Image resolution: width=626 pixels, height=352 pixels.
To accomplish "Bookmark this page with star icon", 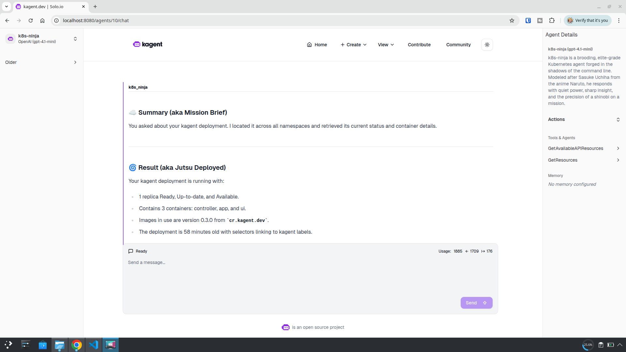I will coord(512,21).
